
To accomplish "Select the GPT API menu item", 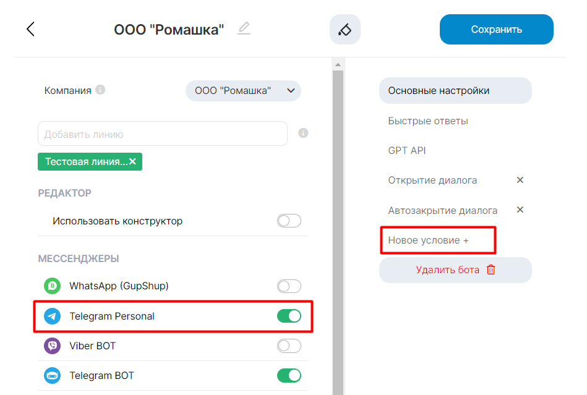I will click(x=407, y=150).
